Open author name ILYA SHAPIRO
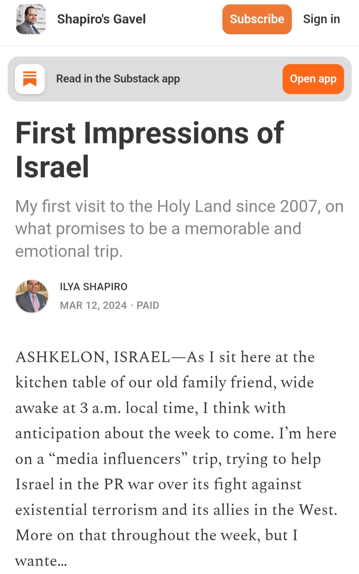Viewport: 359px width, 574px height. (x=94, y=287)
